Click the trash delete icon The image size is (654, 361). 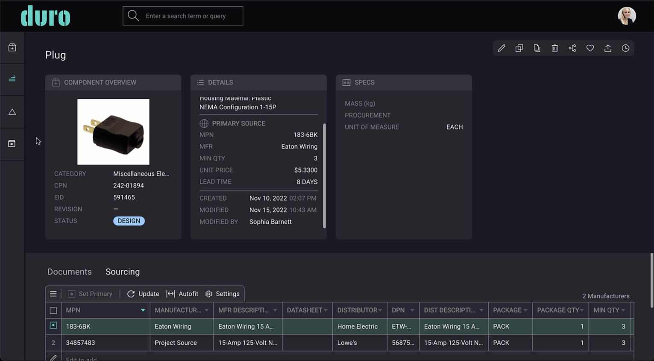(x=554, y=48)
